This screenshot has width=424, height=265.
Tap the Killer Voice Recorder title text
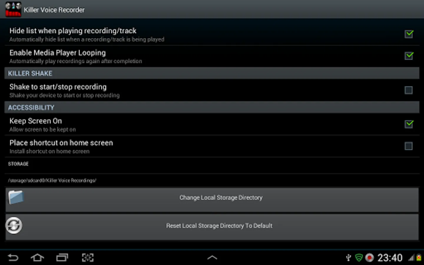54,10
